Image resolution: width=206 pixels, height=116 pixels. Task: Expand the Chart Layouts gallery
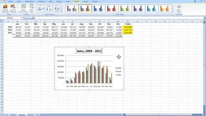click(62, 11)
